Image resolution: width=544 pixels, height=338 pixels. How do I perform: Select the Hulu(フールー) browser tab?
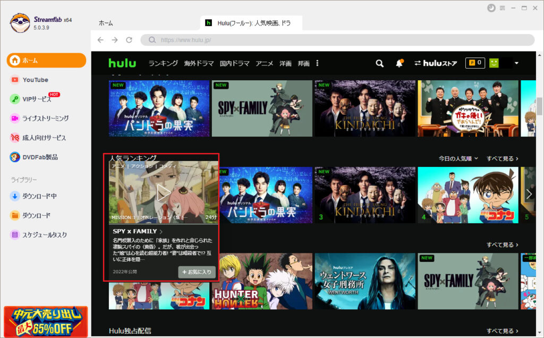click(251, 23)
